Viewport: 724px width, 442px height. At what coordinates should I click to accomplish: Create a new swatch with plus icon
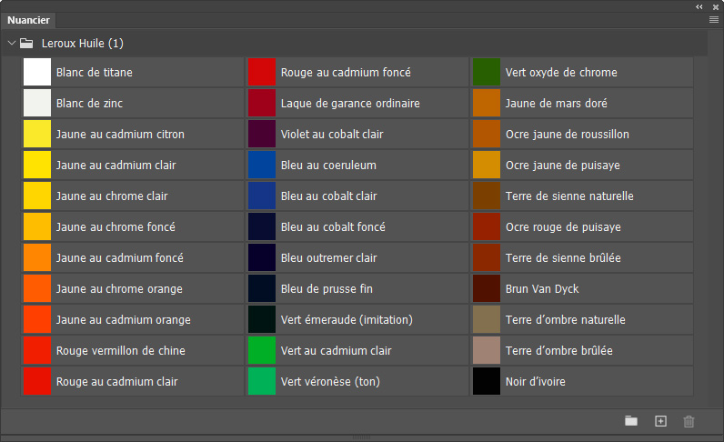(x=660, y=421)
